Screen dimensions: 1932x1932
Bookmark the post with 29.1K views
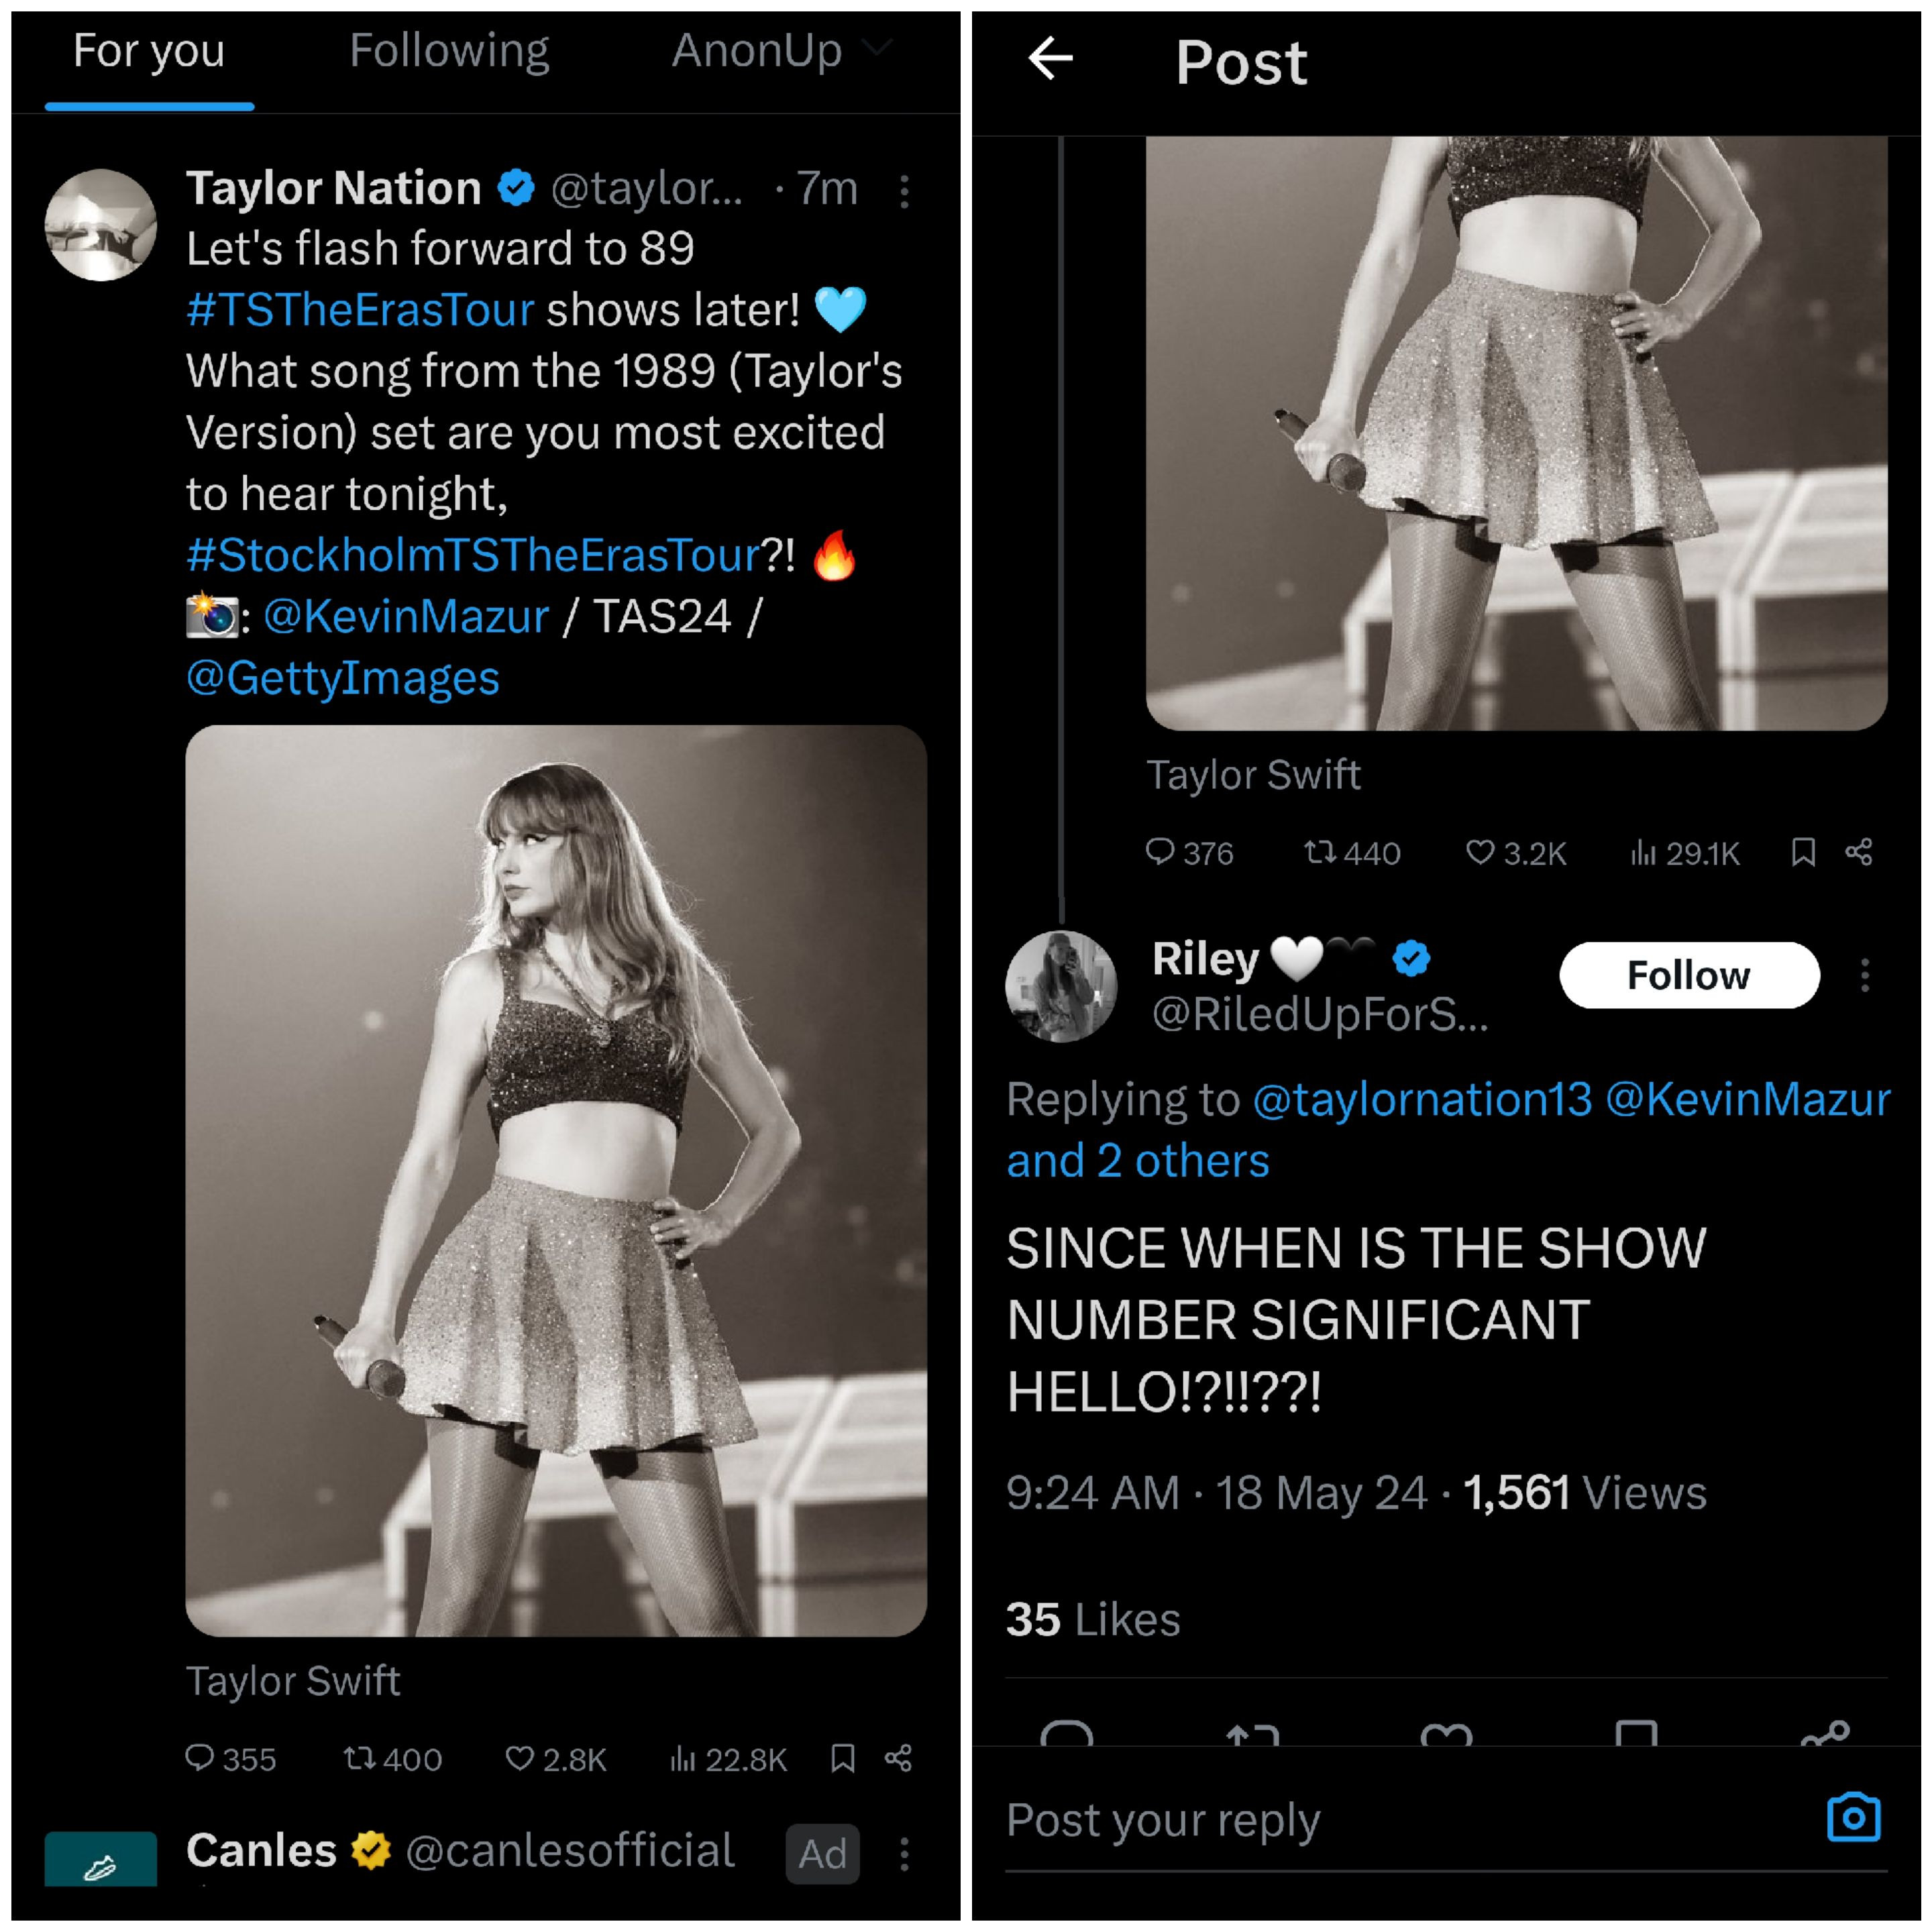[1803, 852]
